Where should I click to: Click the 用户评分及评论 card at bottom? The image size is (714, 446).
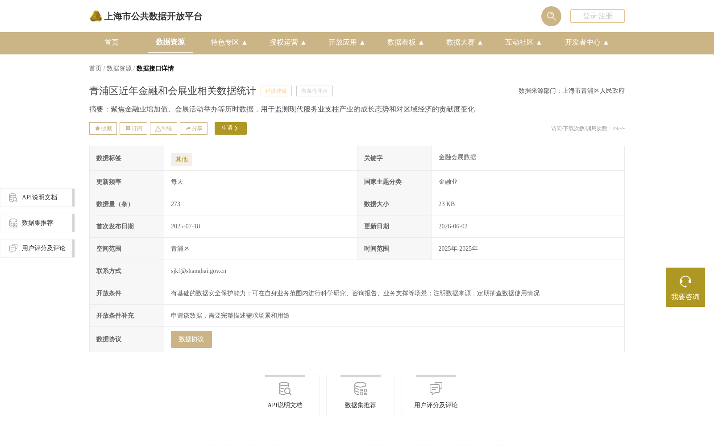click(436, 396)
